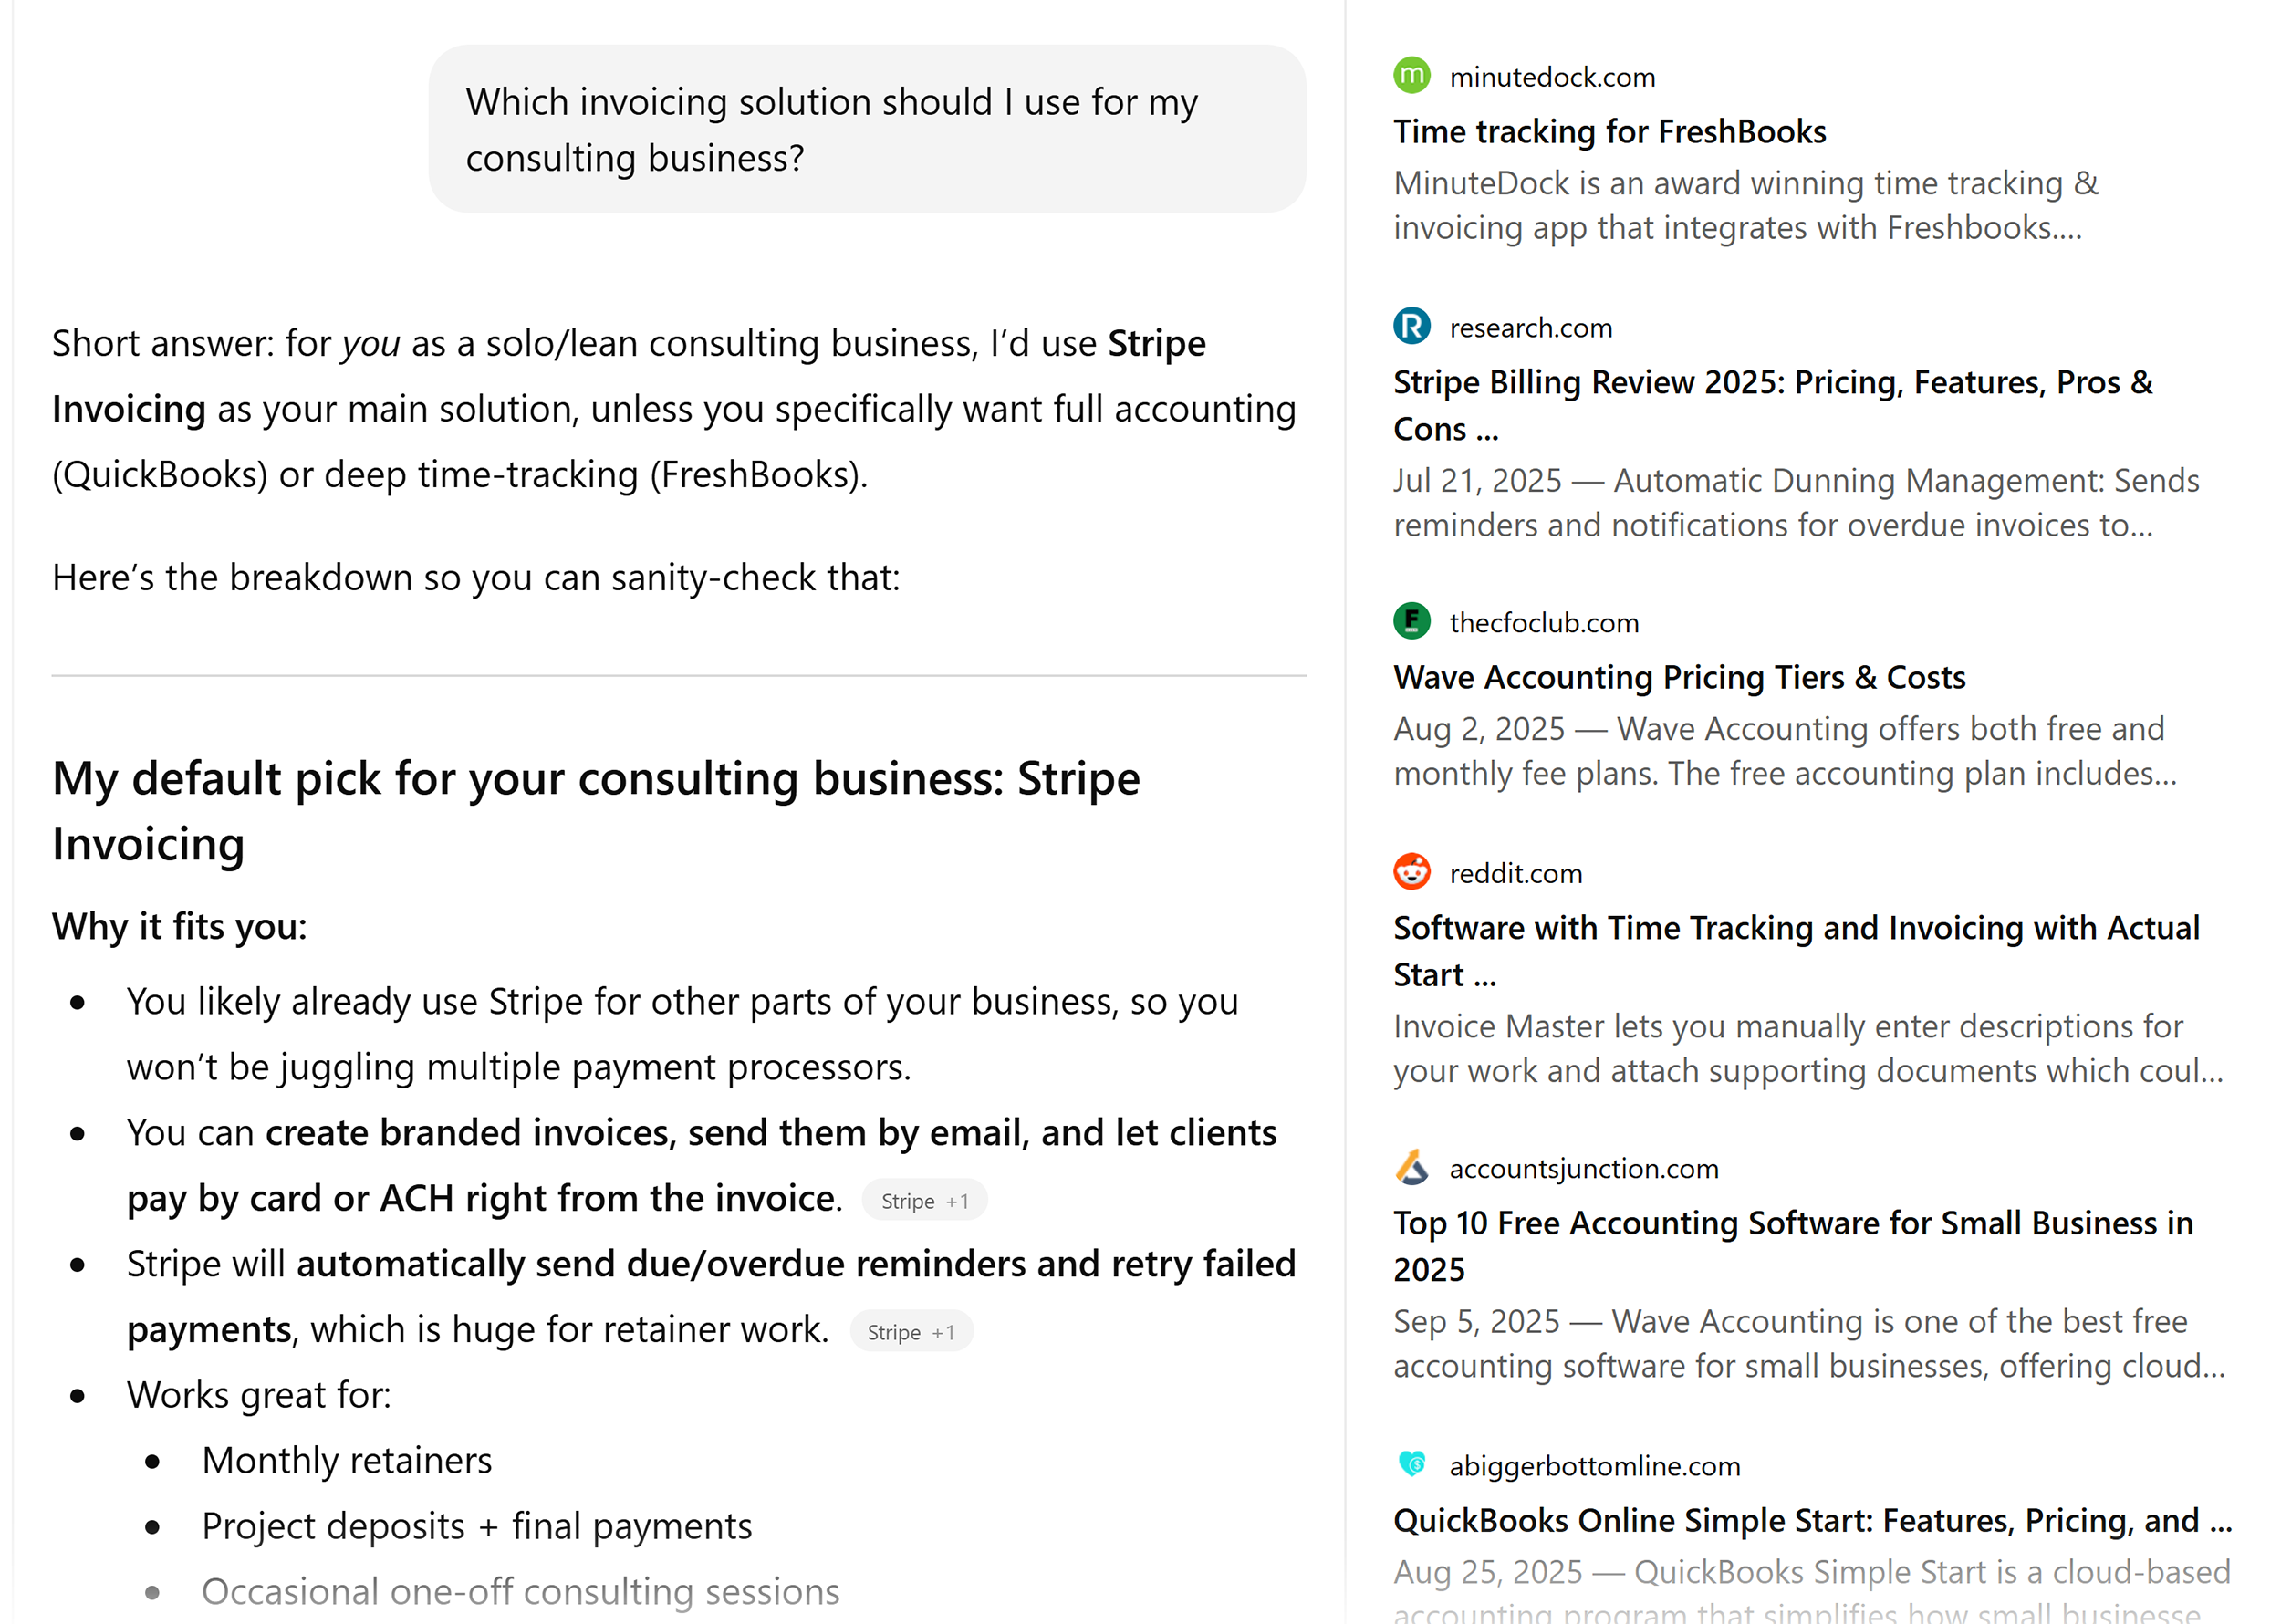This screenshot has height=1624, width=2281.
Task: Click the thecfoclub.com favicon
Action: (x=1411, y=622)
